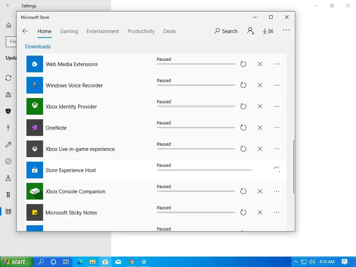
Task: Open Mail app from the taskbar
Action: coord(118,262)
